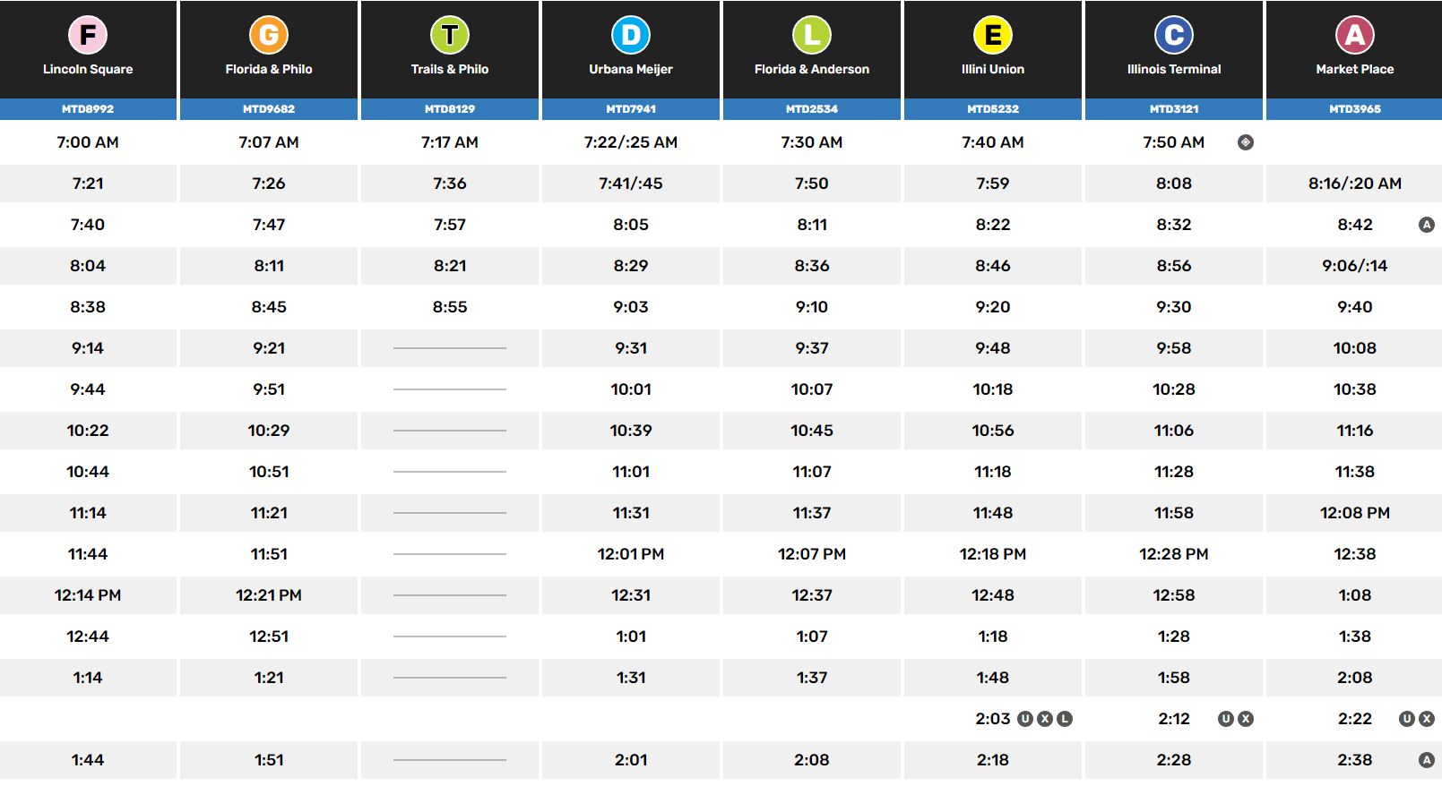
Task: Click the U badge beside 2:12
Action: [x=1226, y=719]
